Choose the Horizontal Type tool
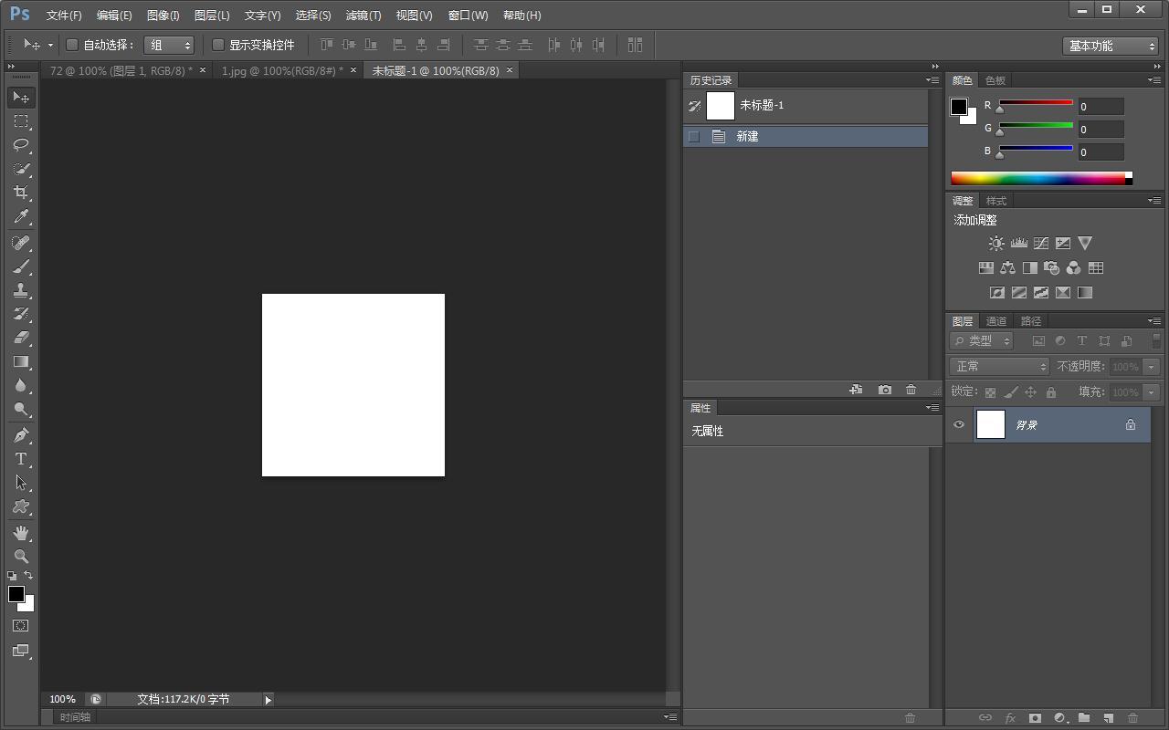This screenshot has height=730, width=1169. click(21, 459)
